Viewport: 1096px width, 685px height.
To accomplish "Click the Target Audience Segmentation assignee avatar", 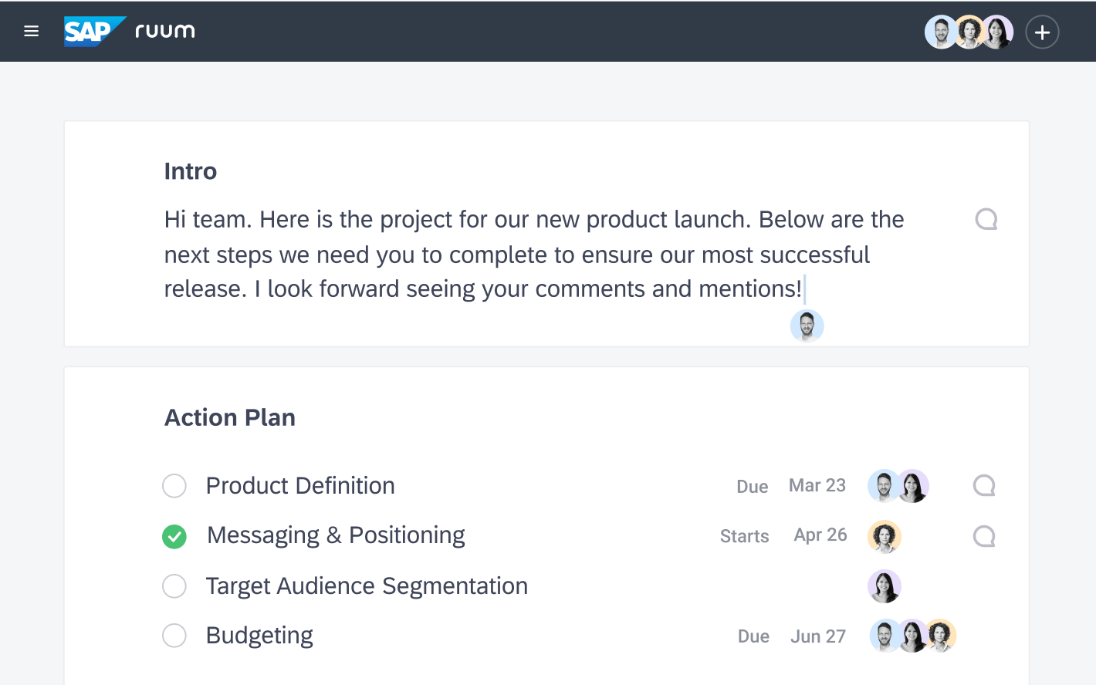I will point(885,586).
